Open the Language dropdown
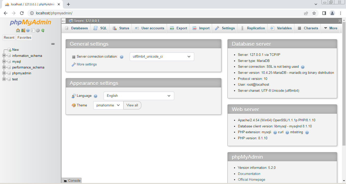Screen dimensions: 346x184 point(139,96)
